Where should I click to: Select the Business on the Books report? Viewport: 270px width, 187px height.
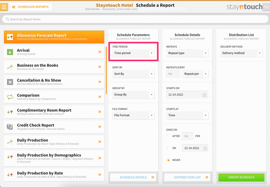click(54, 67)
